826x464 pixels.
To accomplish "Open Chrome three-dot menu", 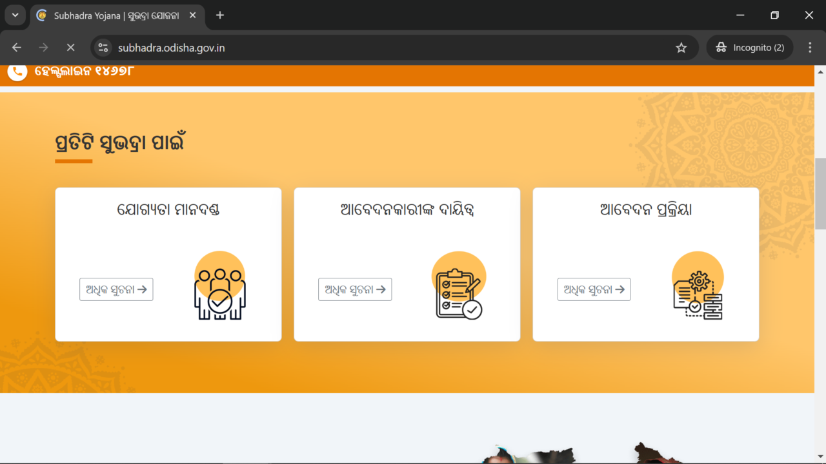I will (x=810, y=48).
